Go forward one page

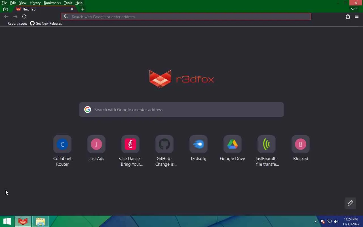tap(15, 16)
